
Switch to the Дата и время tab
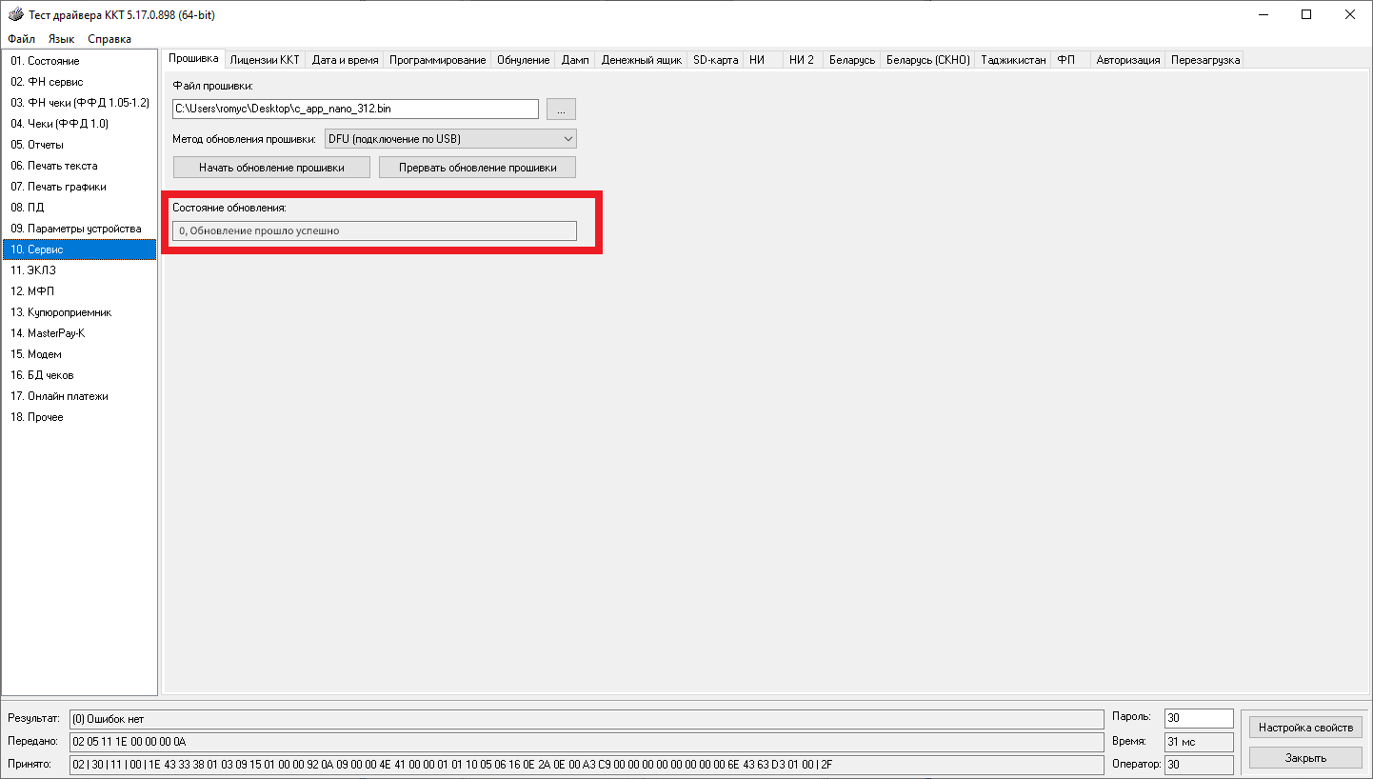(x=345, y=60)
